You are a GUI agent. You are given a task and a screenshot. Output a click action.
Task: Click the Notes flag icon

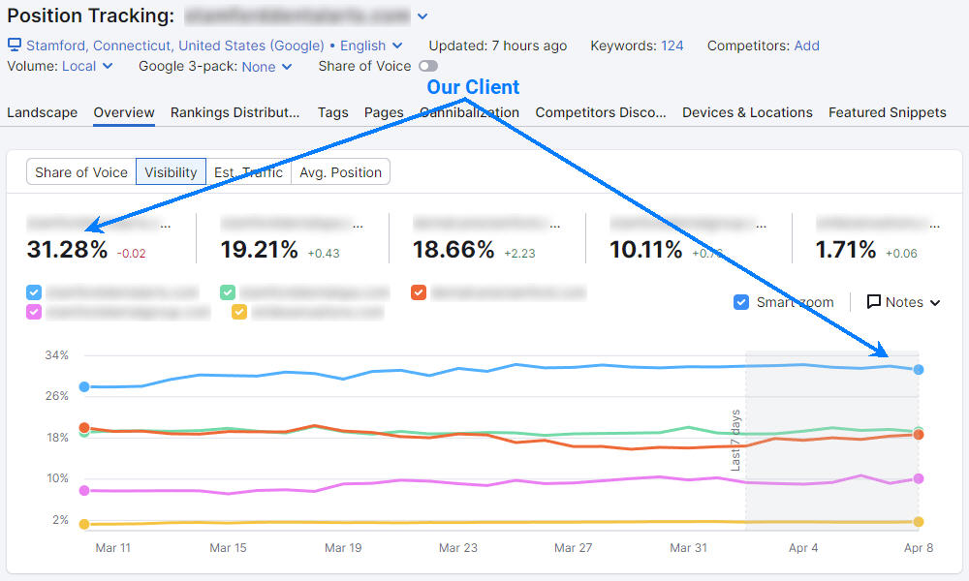tap(876, 302)
